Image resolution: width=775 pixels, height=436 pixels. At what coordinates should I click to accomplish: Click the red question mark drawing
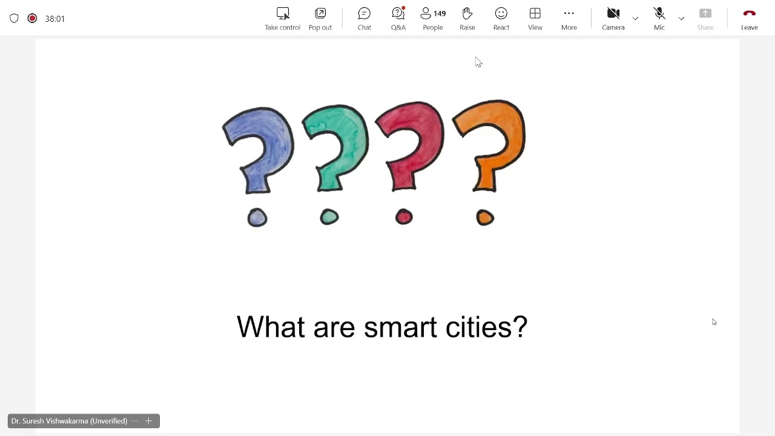click(x=409, y=163)
